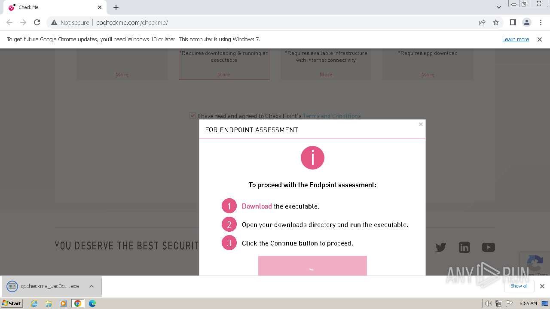This screenshot has height=309, width=550.
Task: Click the reCAPTCHA badge
Action: [x=535, y=264]
